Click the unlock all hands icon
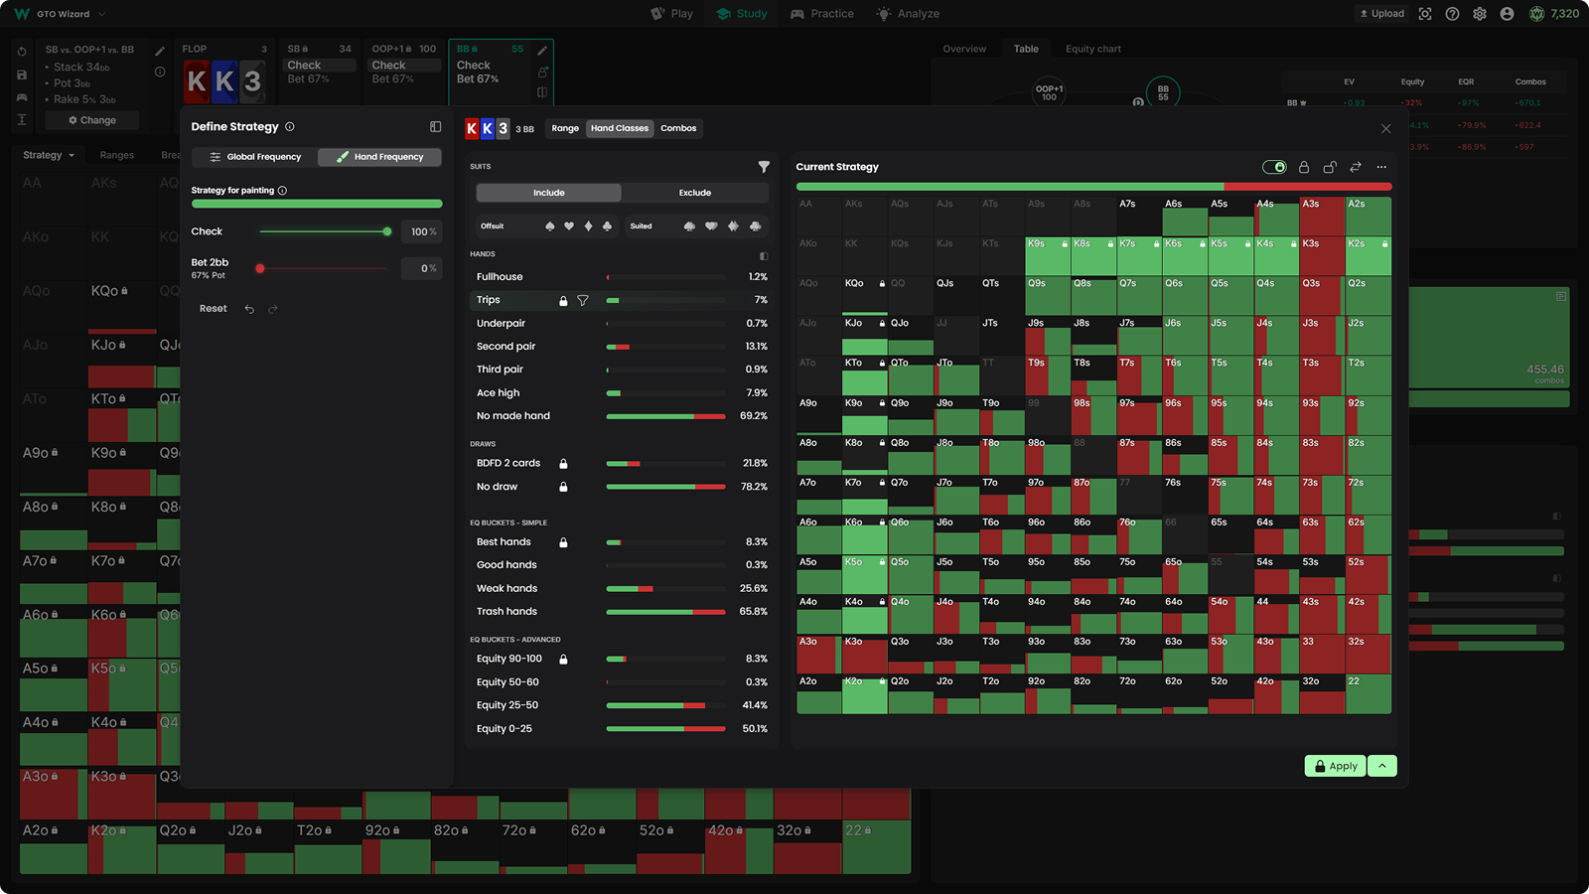The height and width of the screenshot is (894, 1589). click(1330, 167)
